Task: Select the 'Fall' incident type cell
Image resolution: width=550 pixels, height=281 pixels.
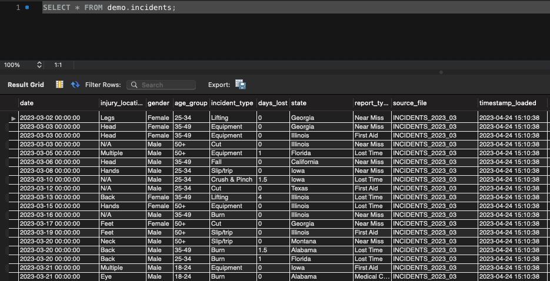Action: 234,162
